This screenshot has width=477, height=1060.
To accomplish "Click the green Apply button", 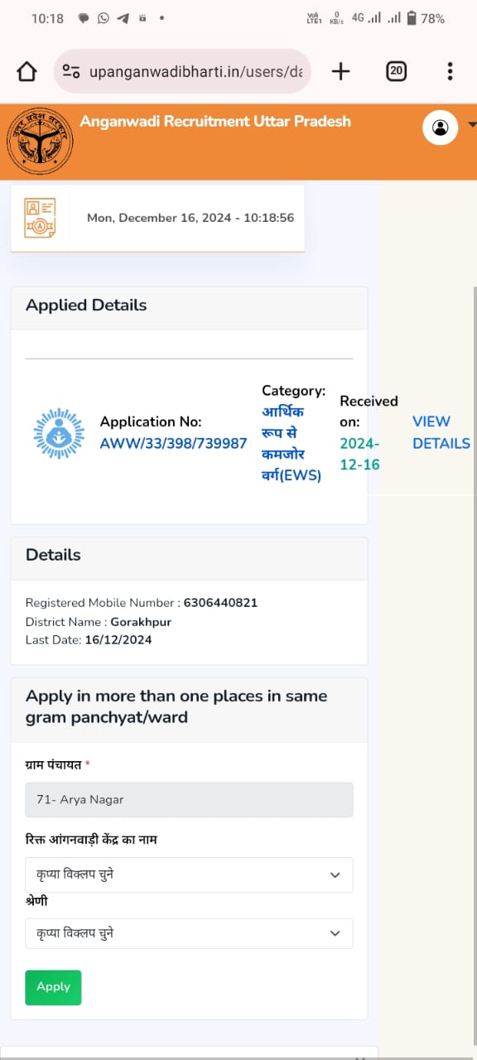I will coord(53,987).
